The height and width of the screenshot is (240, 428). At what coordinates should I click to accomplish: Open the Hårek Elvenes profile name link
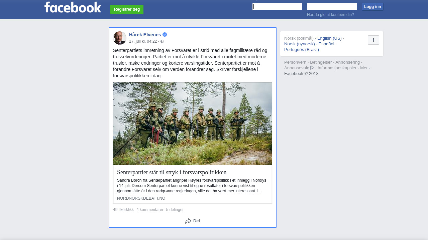click(x=145, y=35)
